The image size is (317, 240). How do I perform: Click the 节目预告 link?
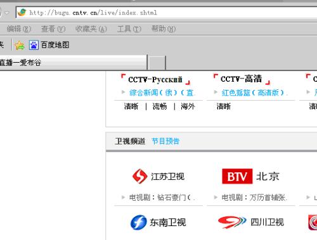(x=165, y=141)
